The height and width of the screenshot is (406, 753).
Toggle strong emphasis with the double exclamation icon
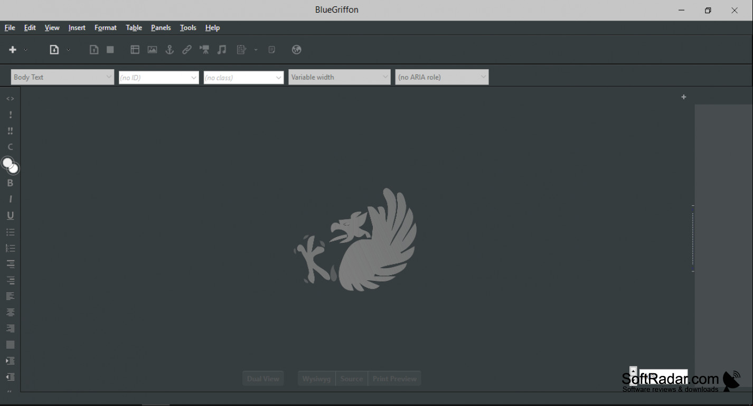coord(10,131)
